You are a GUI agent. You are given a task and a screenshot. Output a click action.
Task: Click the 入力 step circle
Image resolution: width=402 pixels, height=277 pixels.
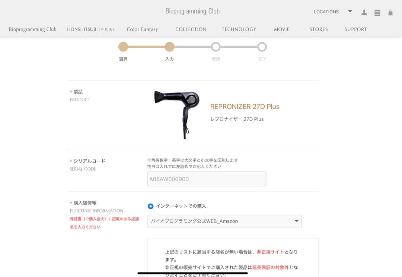pos(169,47)
